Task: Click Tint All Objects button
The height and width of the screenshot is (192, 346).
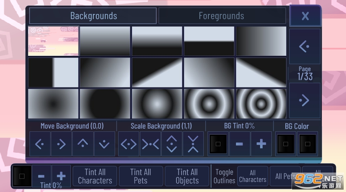Action: [187, 176]
